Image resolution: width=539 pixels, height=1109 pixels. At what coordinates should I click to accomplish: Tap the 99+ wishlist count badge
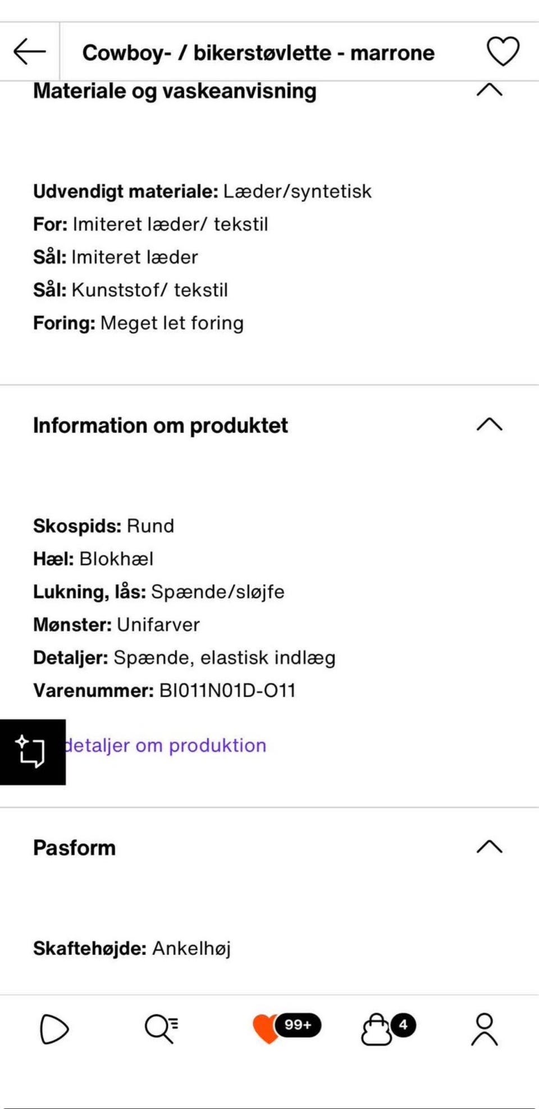tap(298, 1025)
